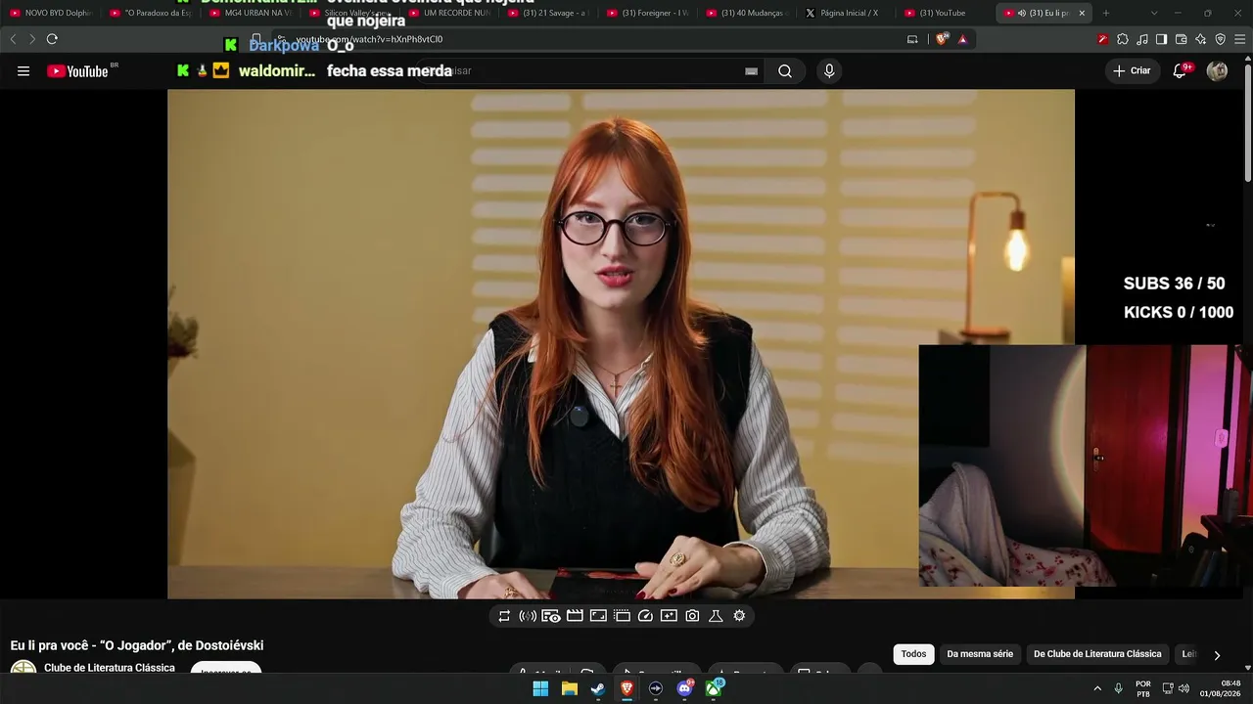This screenshot has height=704, width=1253.
Task: Open YouTube notifications bell
Action: click(x=1181, y=71)
